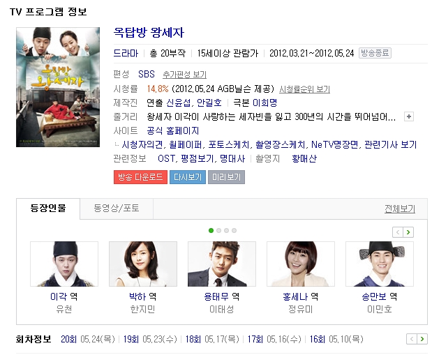432x355 pixels.
Task: Open the 옥탑방 왕세자 poster image
Action: (x=58, y=87)
